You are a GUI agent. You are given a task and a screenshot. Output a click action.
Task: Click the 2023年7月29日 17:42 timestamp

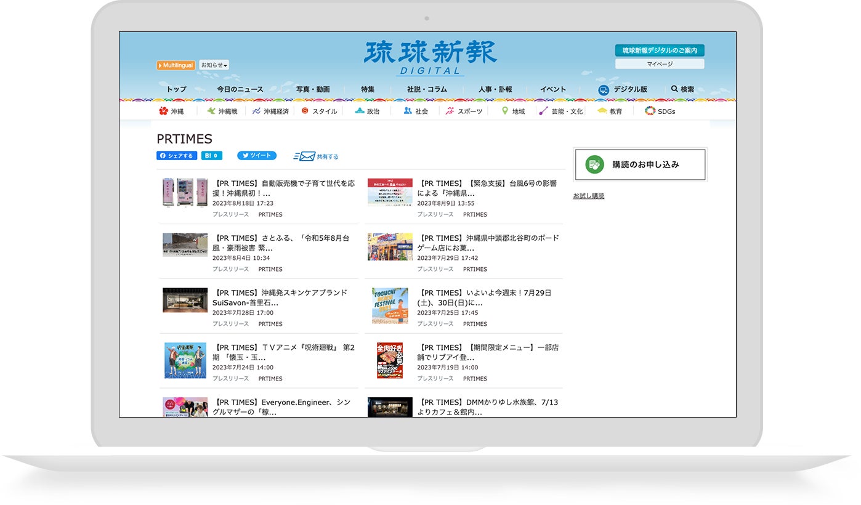click(448, 258)
